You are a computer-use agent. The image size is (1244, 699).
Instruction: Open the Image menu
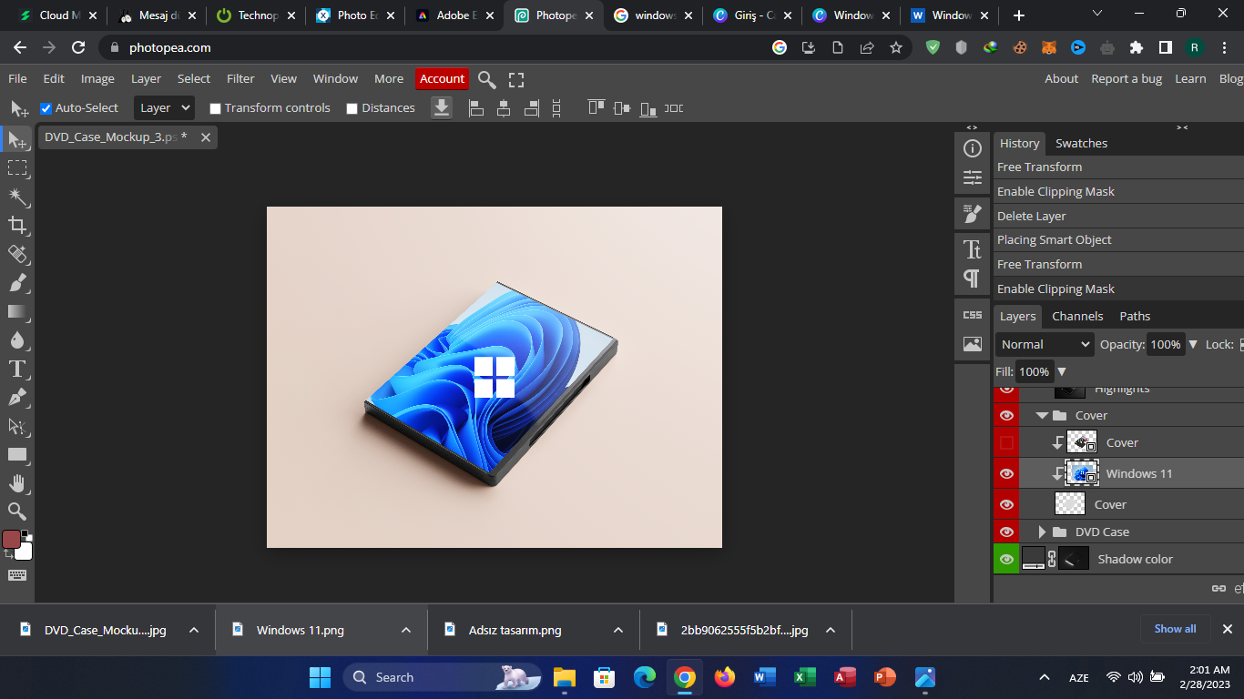[x=97, y=79]
